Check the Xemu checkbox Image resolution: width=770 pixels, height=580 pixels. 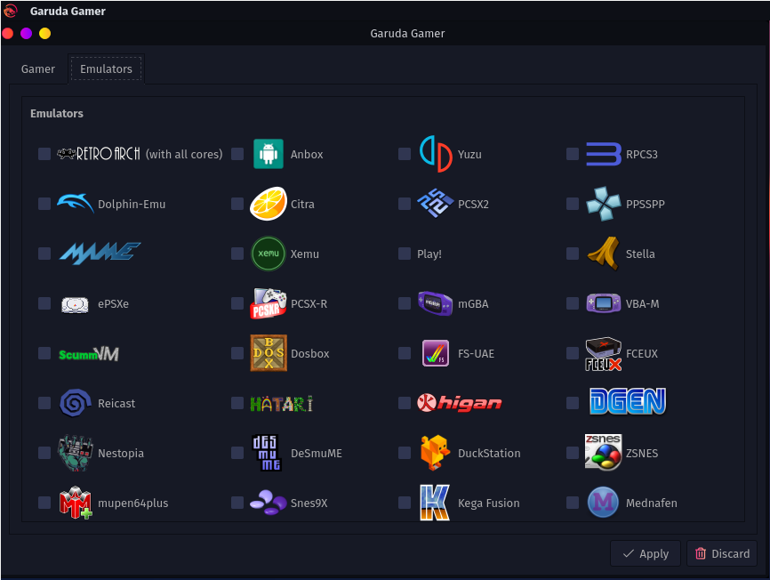[x=237, y=254]
